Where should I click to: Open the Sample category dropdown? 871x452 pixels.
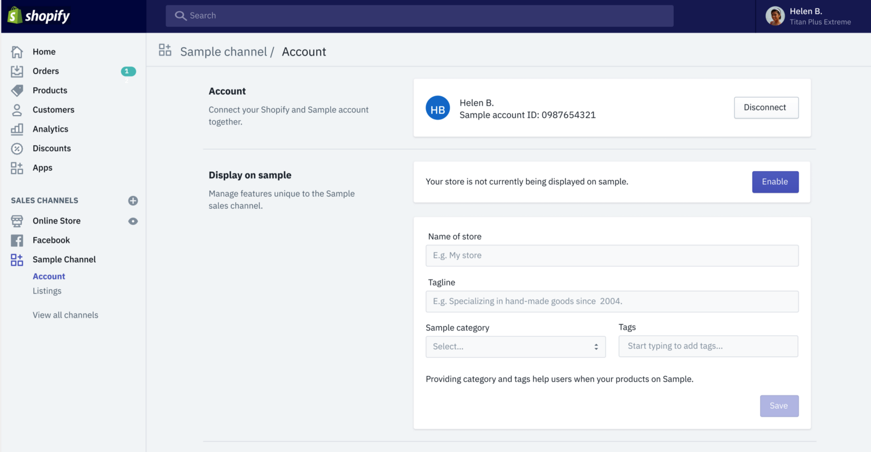click(515, 347)
